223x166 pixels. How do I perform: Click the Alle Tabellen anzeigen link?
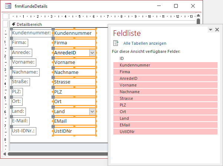(144, 43)
